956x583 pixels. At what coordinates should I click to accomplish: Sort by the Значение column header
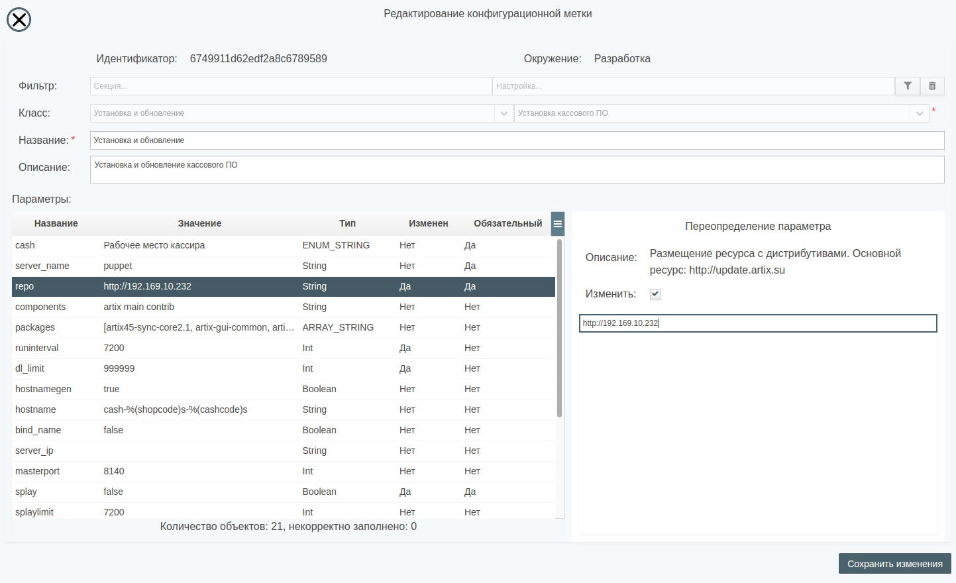click(x=199, y=224)
